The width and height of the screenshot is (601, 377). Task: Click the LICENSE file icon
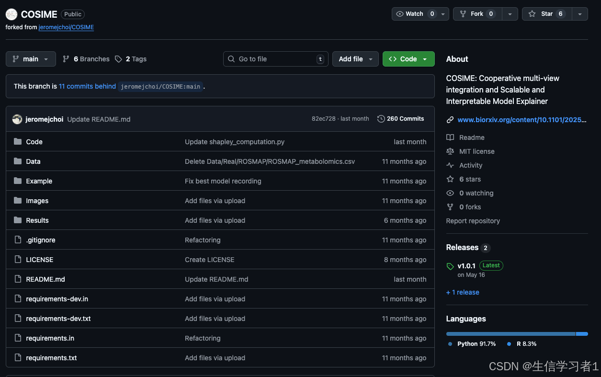[18, 260]
